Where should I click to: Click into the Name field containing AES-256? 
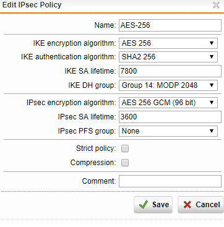(x=170, y=25)
